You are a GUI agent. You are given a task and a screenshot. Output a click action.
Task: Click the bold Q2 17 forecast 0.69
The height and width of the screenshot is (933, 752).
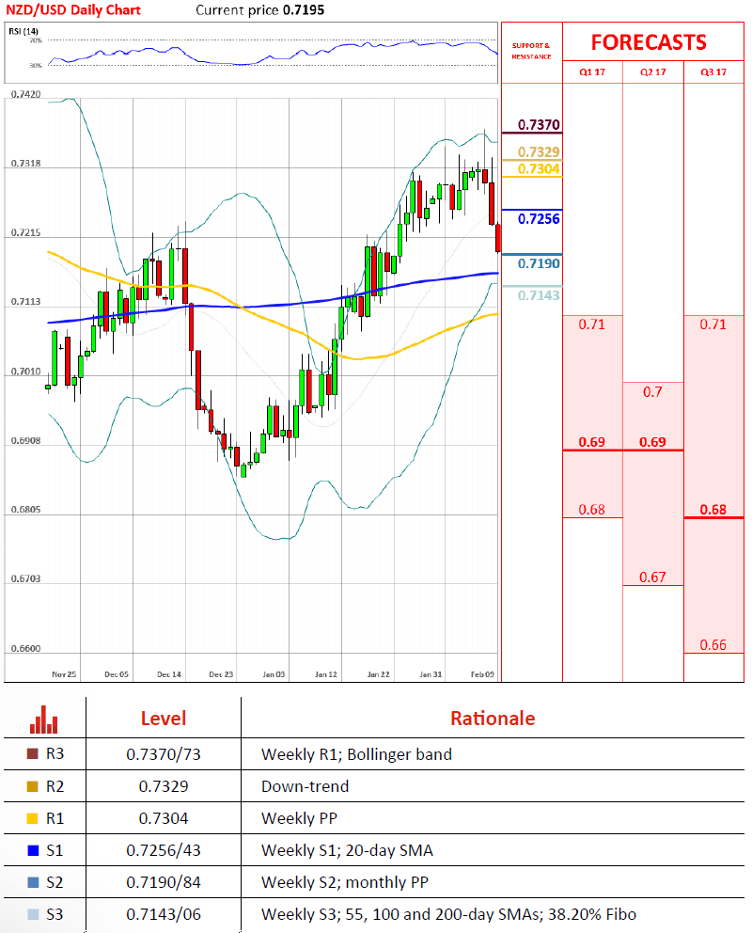pos(652,442)
